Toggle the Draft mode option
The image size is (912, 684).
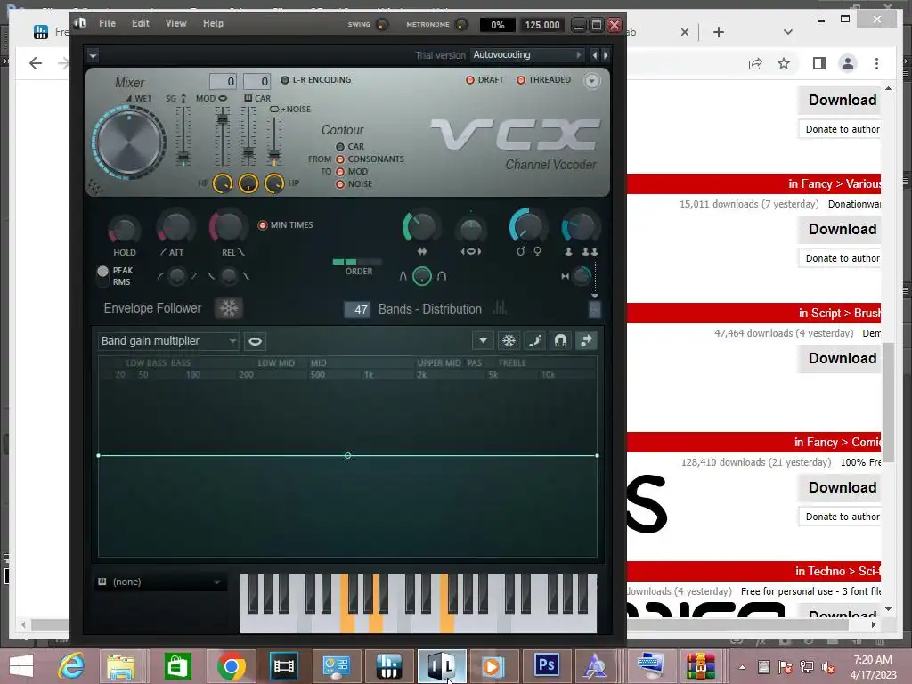pos(484,79)
